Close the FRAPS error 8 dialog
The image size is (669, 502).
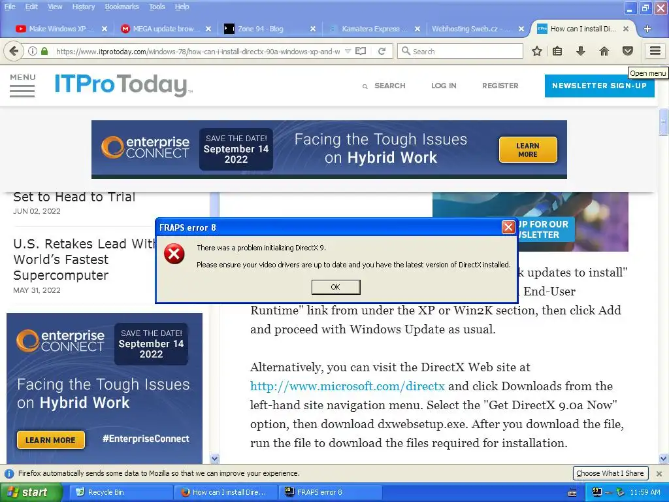tap(508, 227)
